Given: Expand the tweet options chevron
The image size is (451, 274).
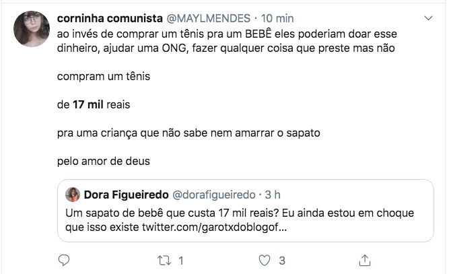Looking at the screenshot, I should 428,16.
